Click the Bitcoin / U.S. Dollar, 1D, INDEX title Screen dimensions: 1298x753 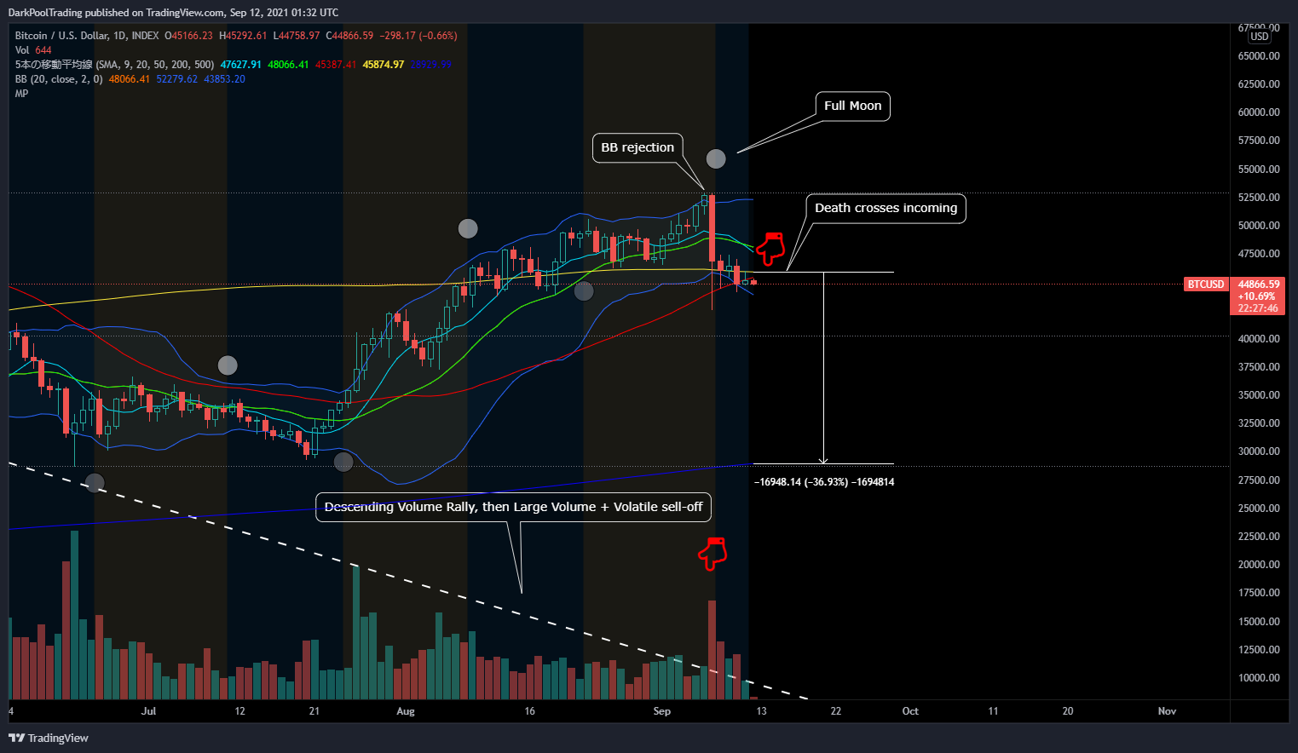click(87, 36)
